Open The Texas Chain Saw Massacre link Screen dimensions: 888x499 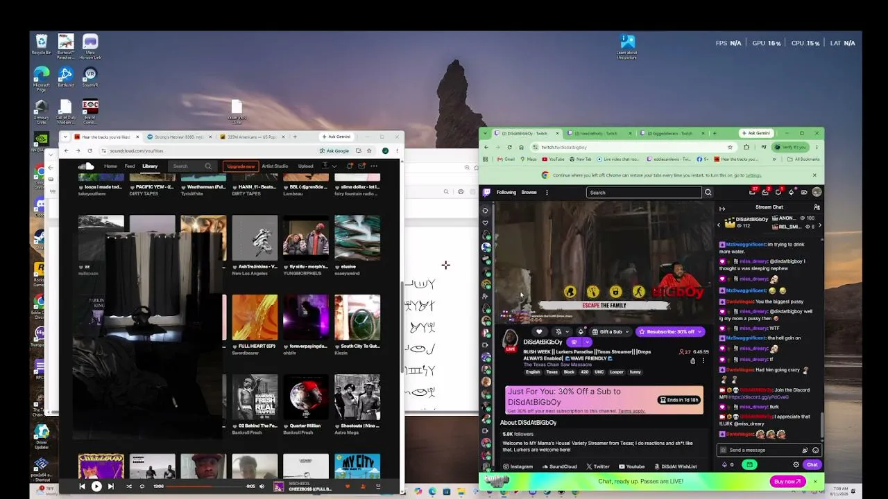(558, 365)
